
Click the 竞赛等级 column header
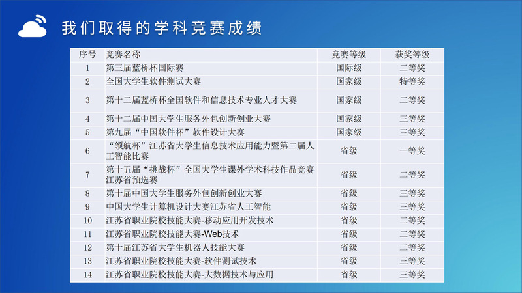[349, 55]
